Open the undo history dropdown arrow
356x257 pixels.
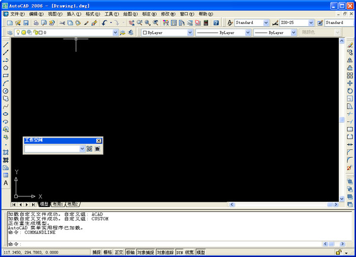[x=111, y=23]
